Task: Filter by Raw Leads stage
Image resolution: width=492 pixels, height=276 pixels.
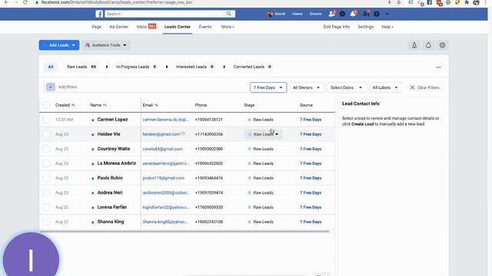Action: click(81, 67)
